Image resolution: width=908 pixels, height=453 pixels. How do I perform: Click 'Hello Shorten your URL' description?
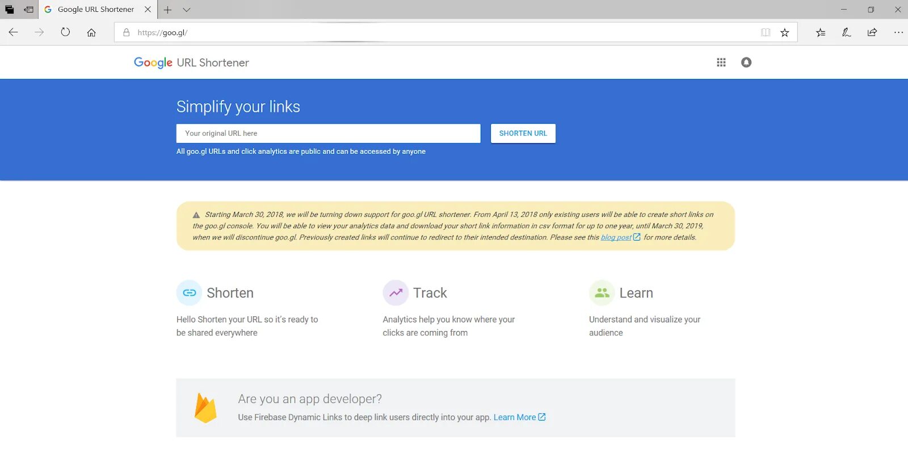[247, 326]
